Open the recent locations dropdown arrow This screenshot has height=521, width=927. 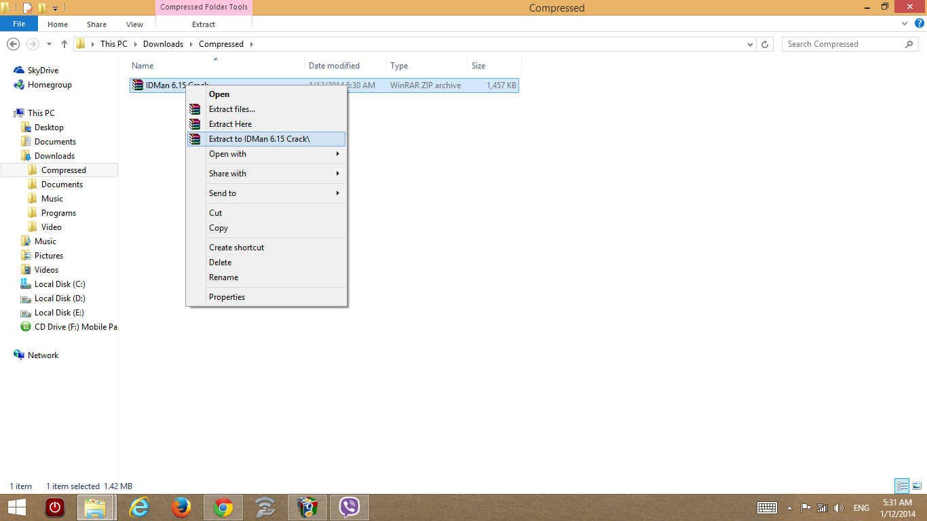coord(49,44)
